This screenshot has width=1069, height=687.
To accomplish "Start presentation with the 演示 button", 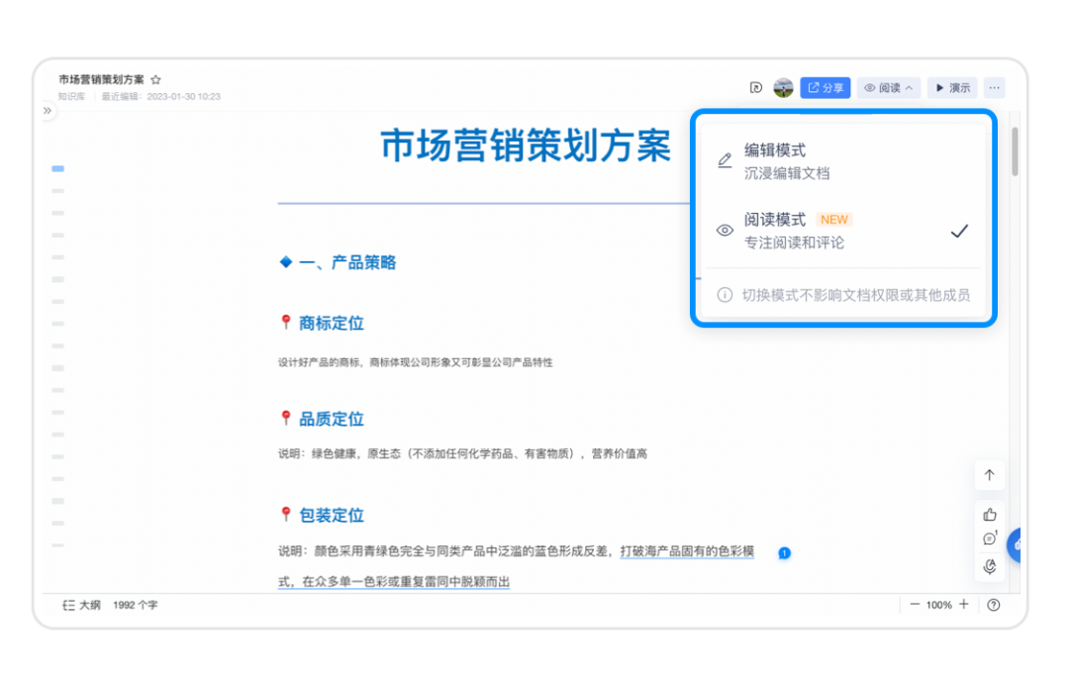I will point(952,87).
